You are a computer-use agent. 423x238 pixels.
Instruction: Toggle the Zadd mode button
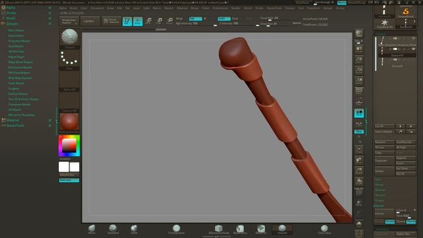[x=224, y=19]
